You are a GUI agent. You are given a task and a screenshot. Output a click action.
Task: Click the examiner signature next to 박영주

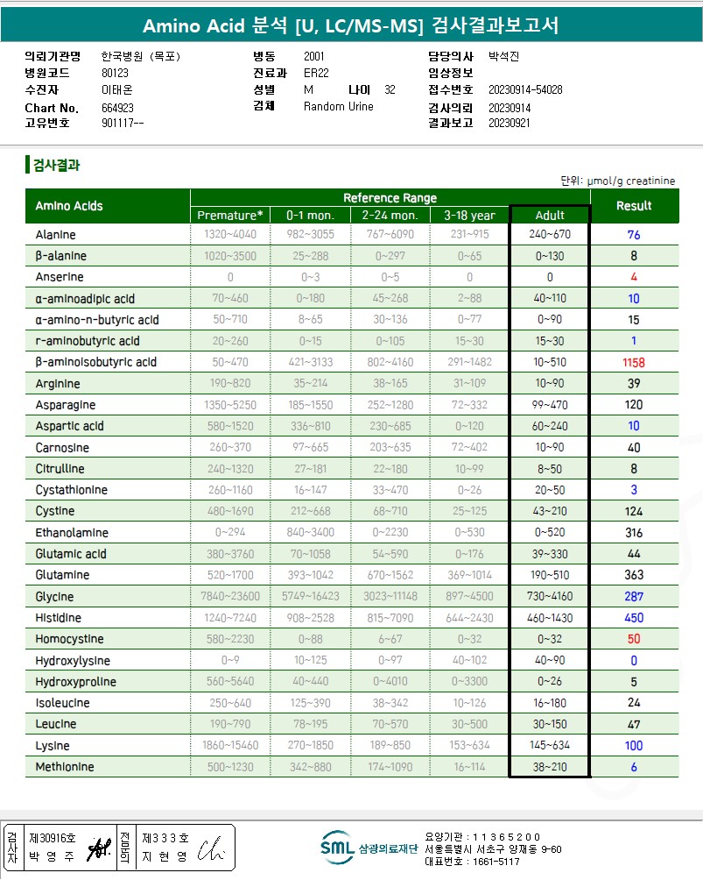point(99,848)
